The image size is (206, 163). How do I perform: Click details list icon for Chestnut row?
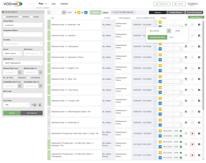[x=199, y=36]
